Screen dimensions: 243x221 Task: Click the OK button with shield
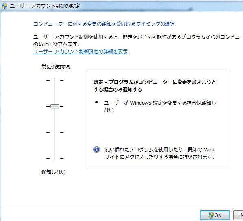(215, 215)
